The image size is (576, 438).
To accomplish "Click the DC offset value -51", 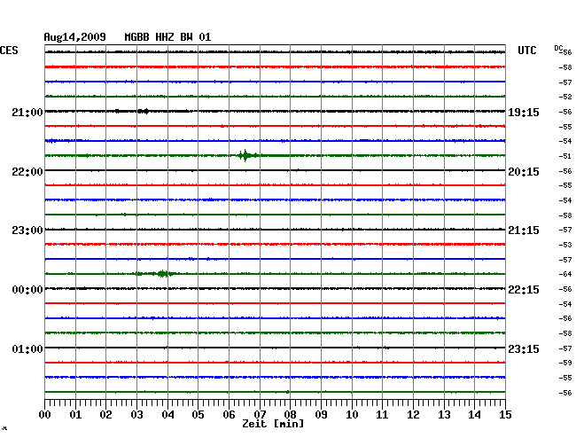I will click(x=565, y=156).
